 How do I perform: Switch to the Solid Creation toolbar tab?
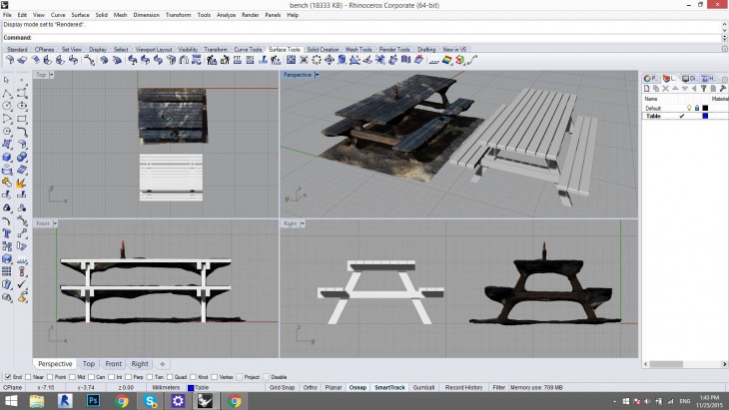point(322,49)
